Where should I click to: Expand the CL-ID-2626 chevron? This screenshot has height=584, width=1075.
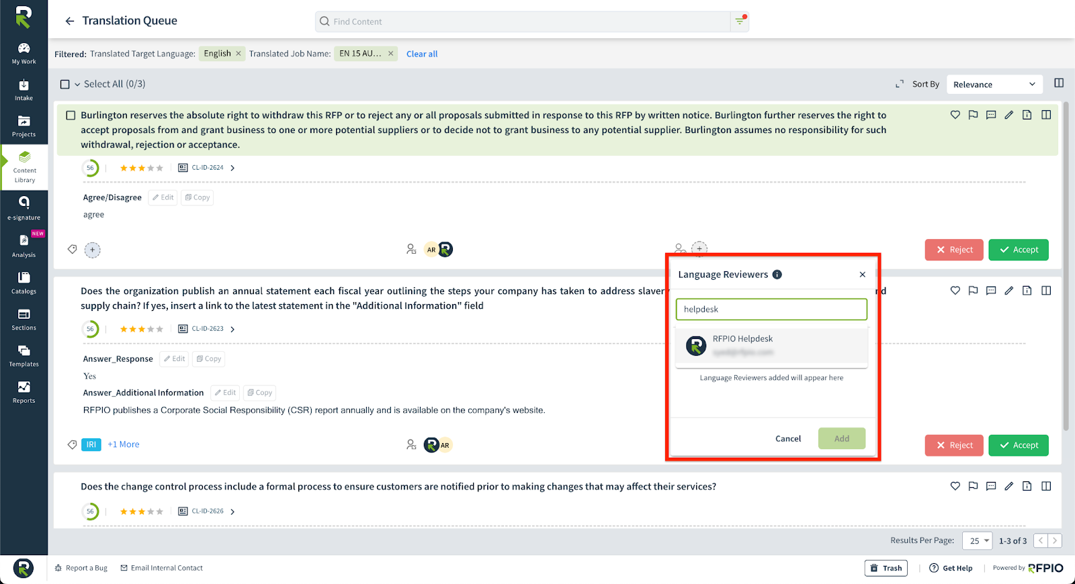(232, 512)
